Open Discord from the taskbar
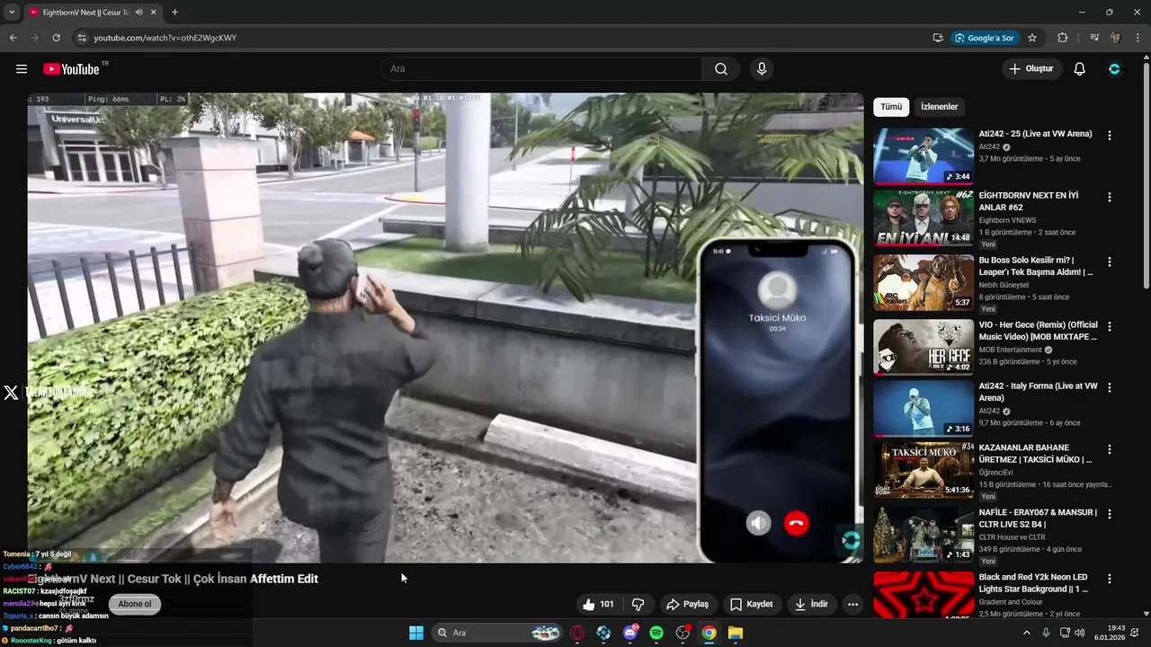 630,633
